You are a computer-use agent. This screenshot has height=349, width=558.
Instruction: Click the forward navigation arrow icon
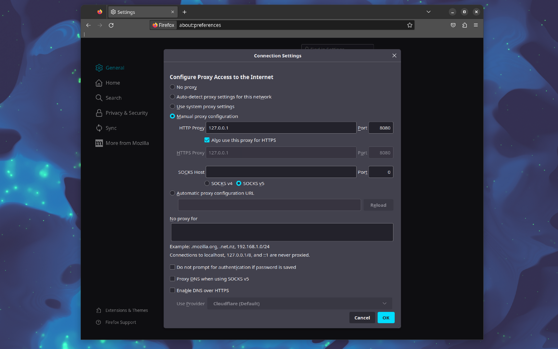(100, 25)
